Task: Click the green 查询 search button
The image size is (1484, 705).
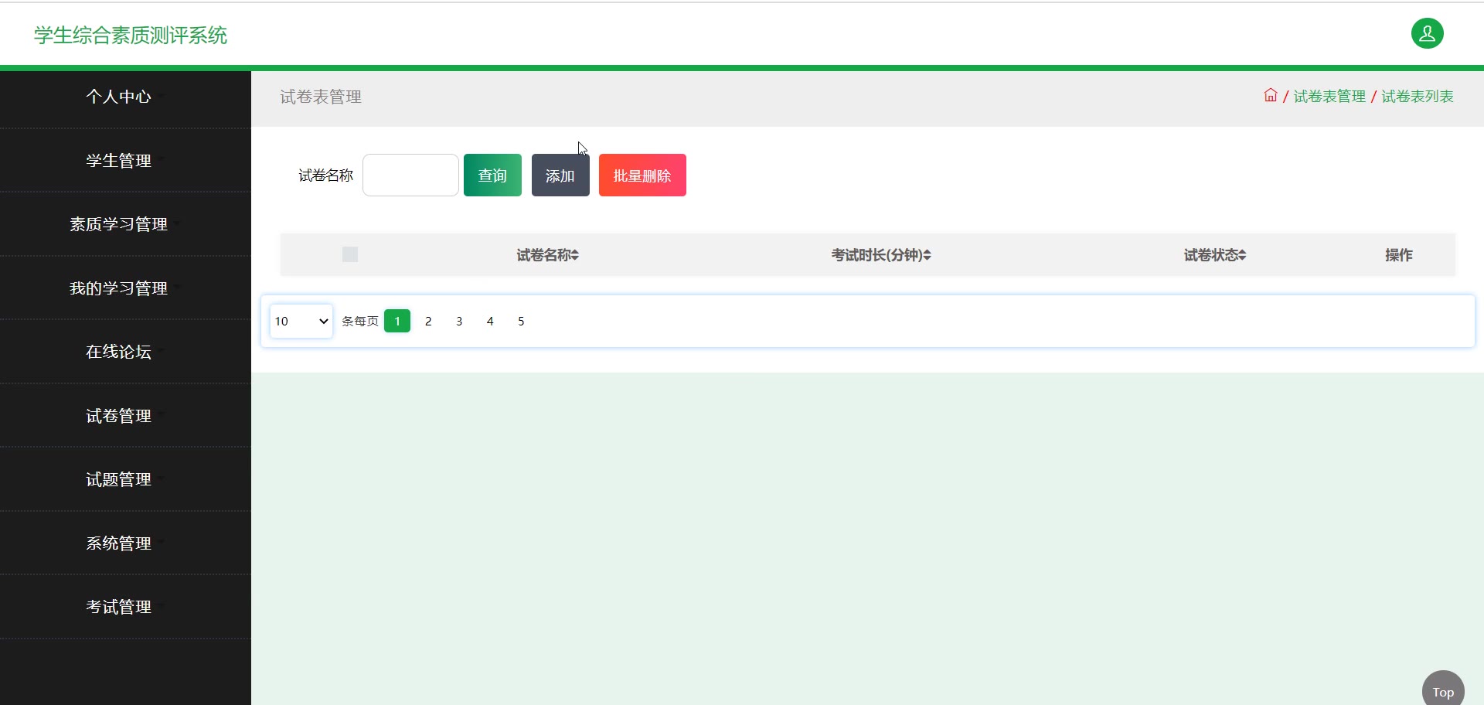Action: [x=492, y=175]
